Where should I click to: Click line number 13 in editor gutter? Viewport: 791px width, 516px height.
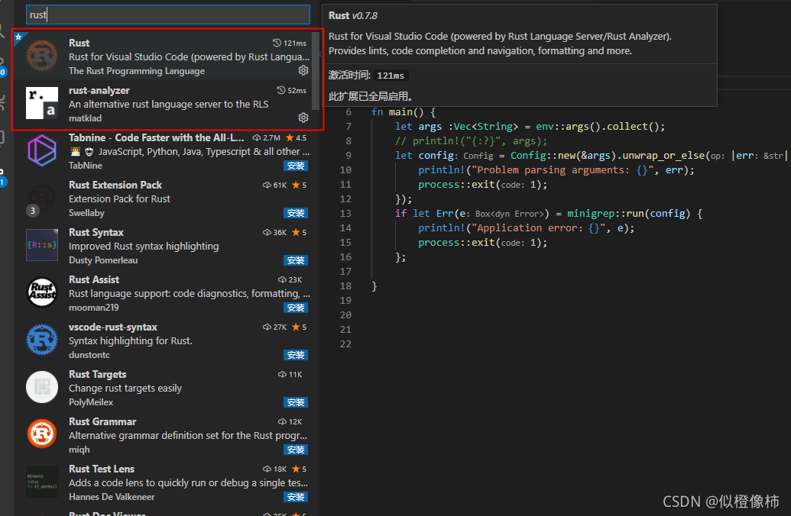coord(345,214)
